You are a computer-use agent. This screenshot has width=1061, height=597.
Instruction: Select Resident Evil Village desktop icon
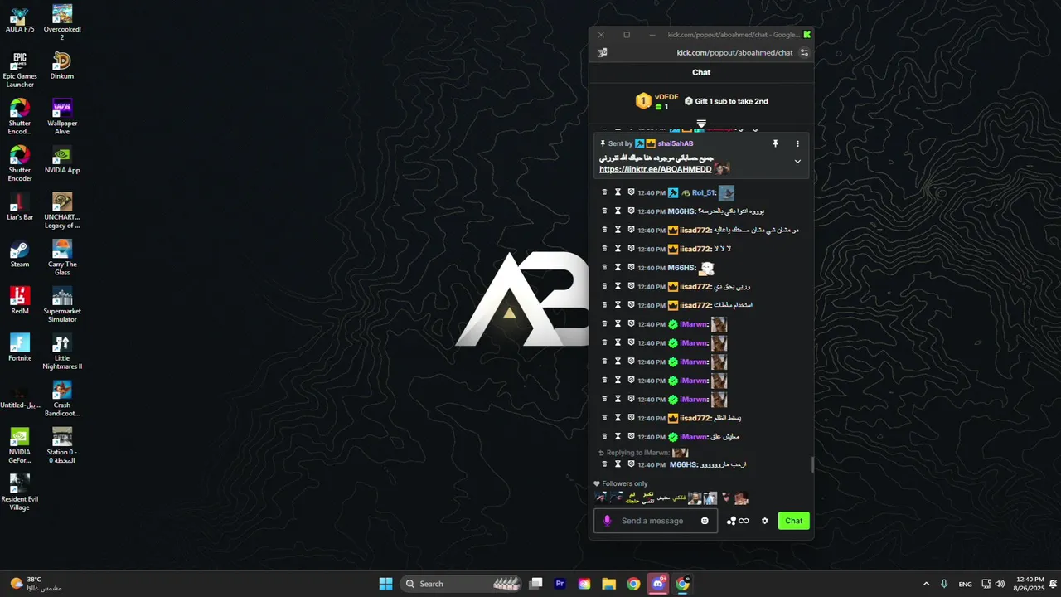20,493
